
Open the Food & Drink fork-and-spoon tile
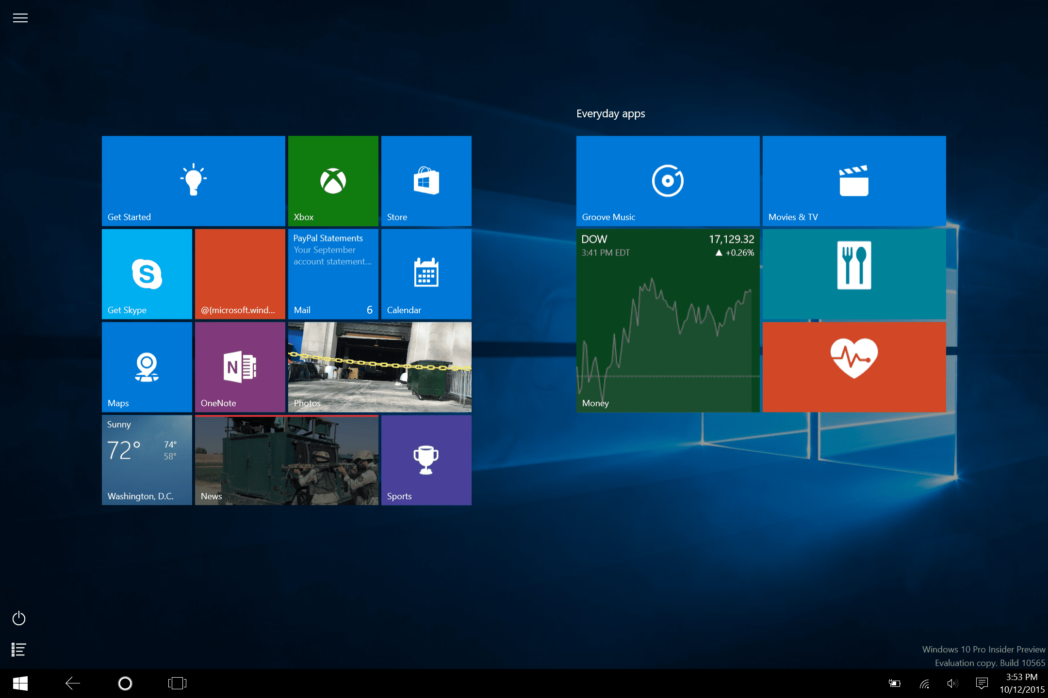[854, 274]
